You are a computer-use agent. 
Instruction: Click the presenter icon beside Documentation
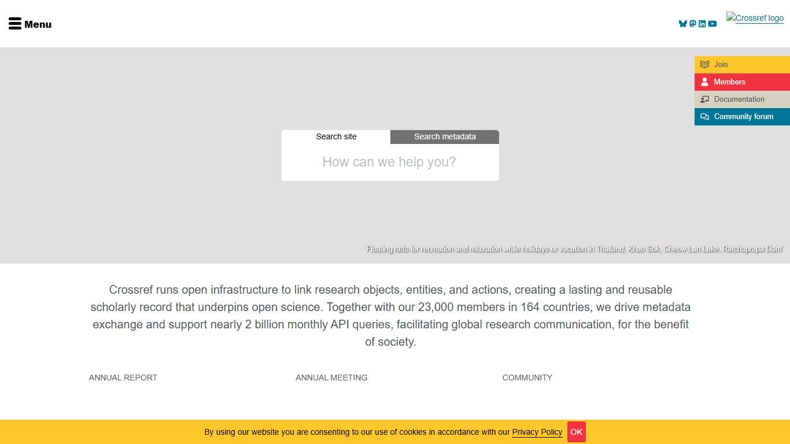[x=704, y=99]
